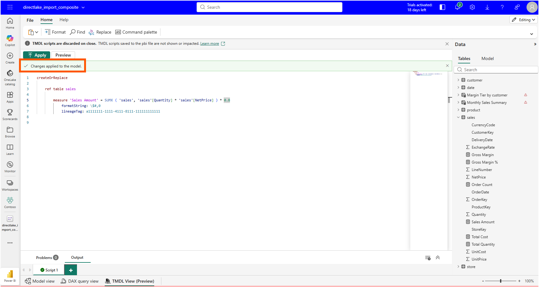Open the Editing mode dropdown
The height and width of the screenshot is (287, 539).
pos(523,20)
